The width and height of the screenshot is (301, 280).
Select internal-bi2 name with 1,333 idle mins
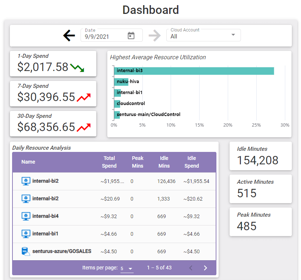(45, 198)
